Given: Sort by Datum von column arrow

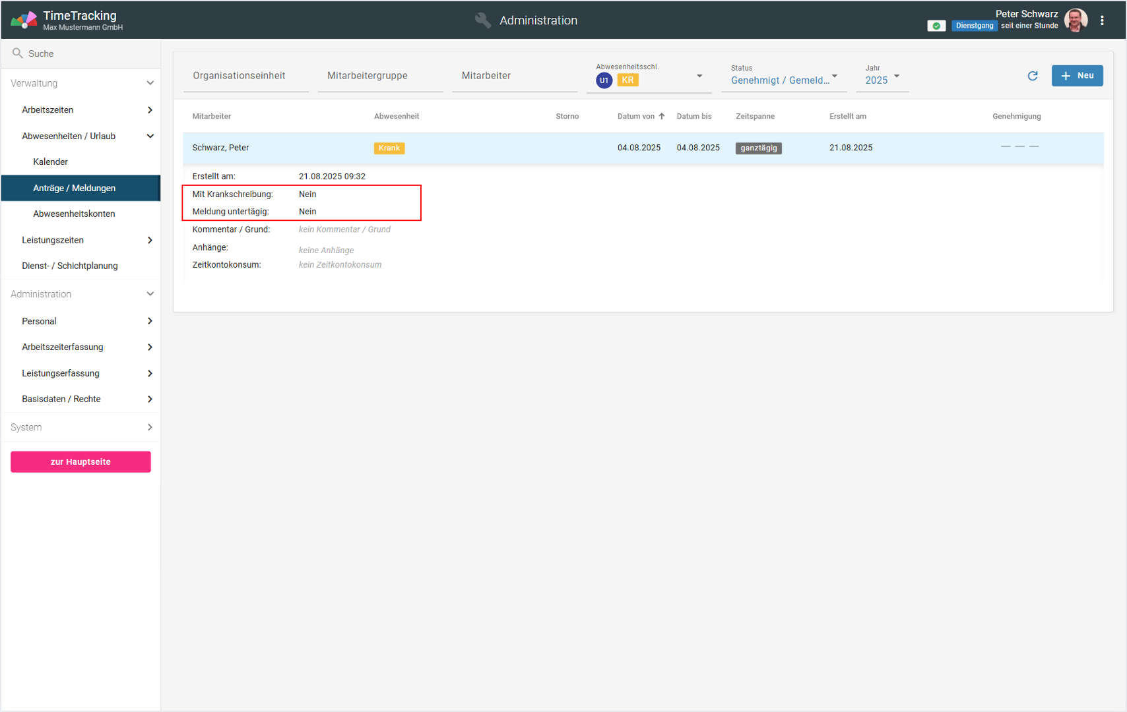Looking at the screenshot, I should 661,116.
